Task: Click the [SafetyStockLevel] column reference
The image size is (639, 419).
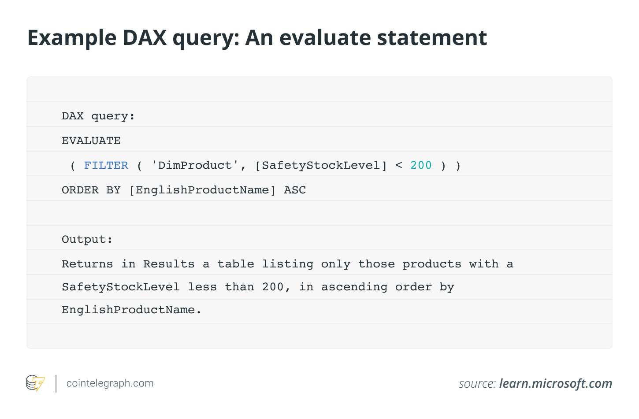Action: (x=321, y=165)
